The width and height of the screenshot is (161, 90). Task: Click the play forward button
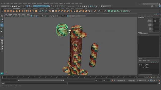click(153, 77)
